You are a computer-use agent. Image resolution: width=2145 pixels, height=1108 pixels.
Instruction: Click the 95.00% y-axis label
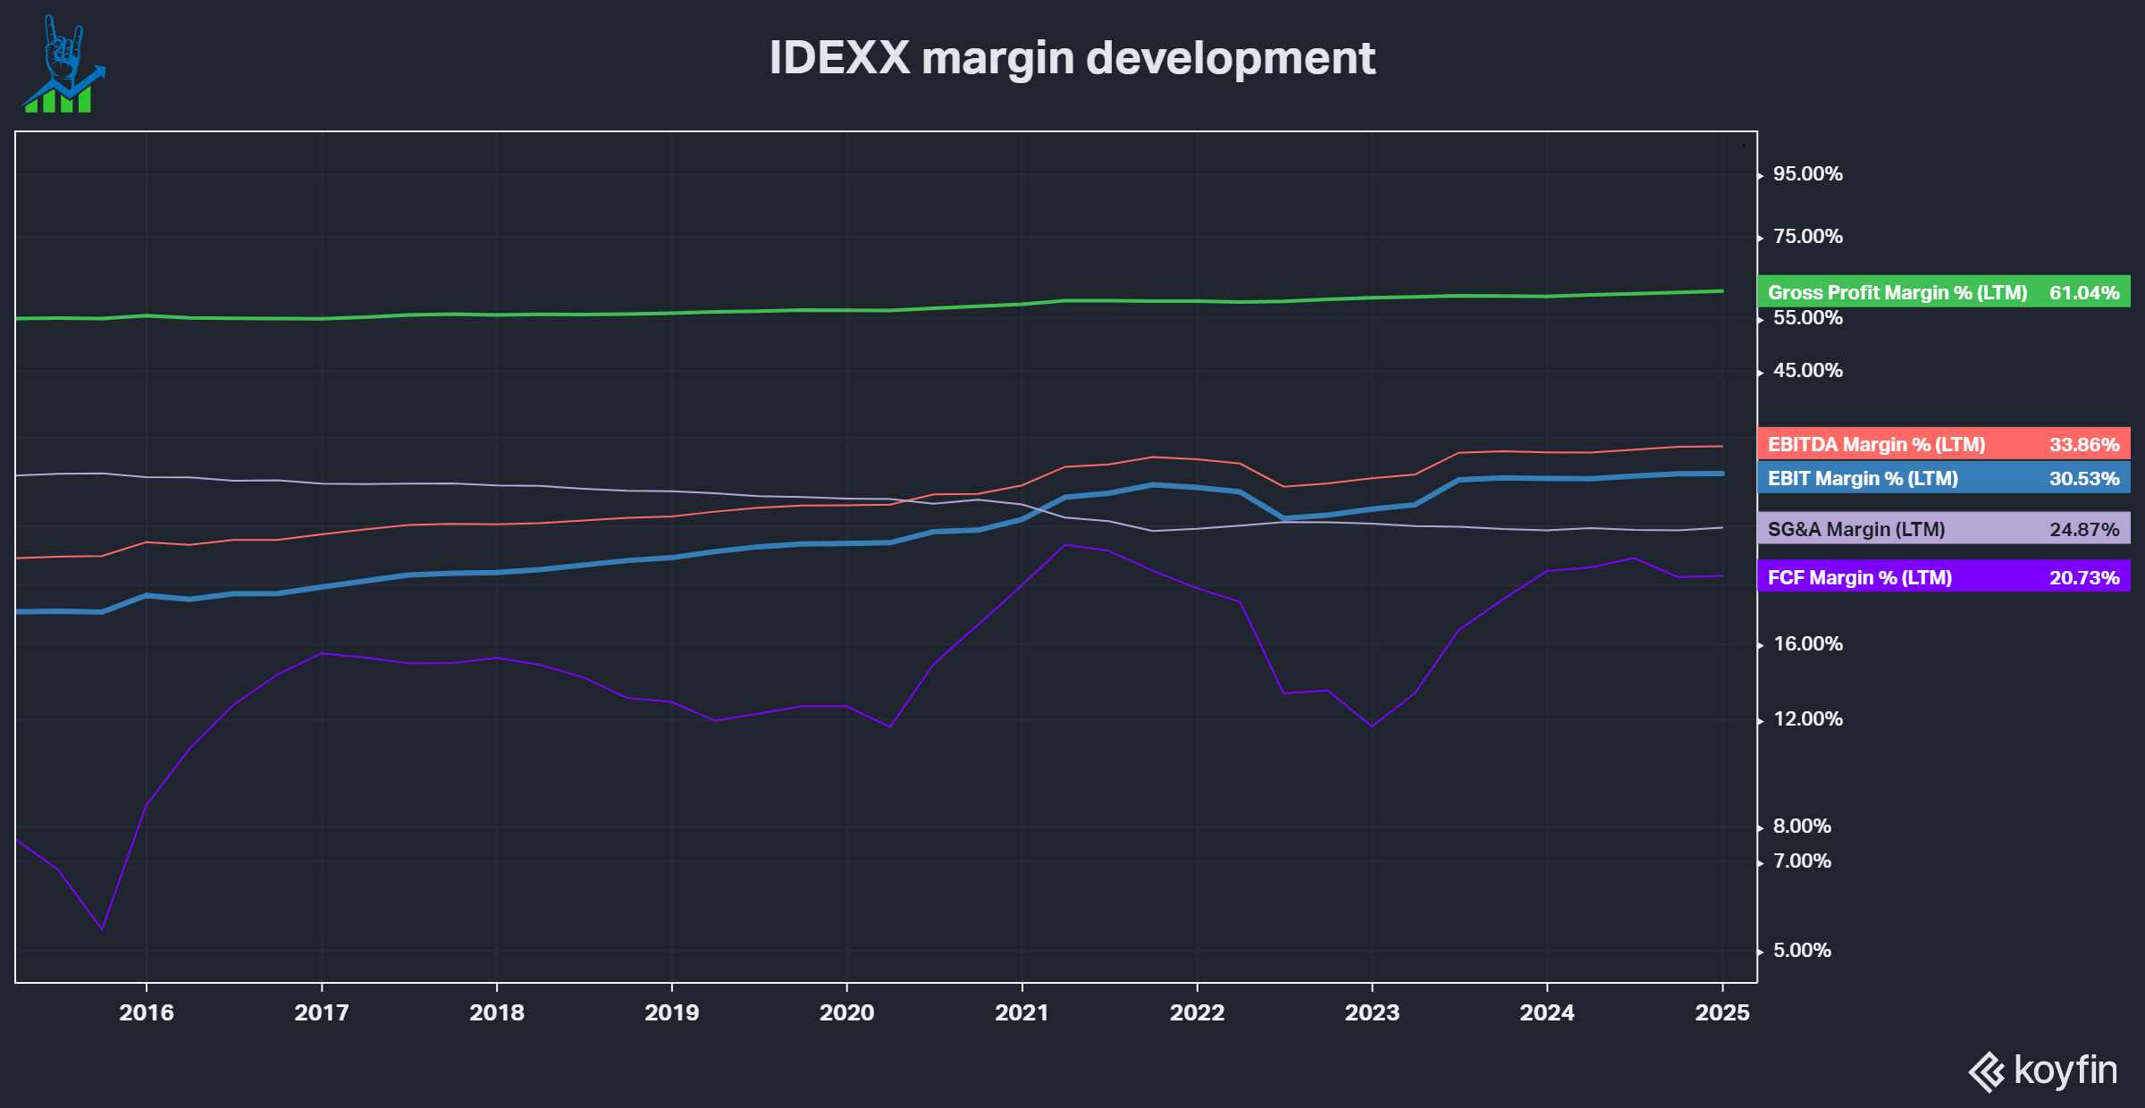(1807, 174)
